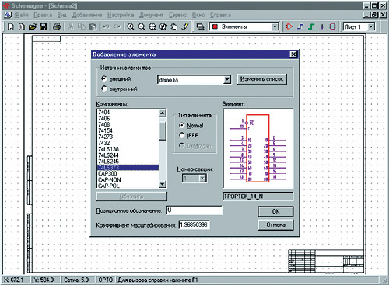Click the TPOPTEK_14_N field below the preview
This screenshot has width=389, height=285.
point(258,196)
